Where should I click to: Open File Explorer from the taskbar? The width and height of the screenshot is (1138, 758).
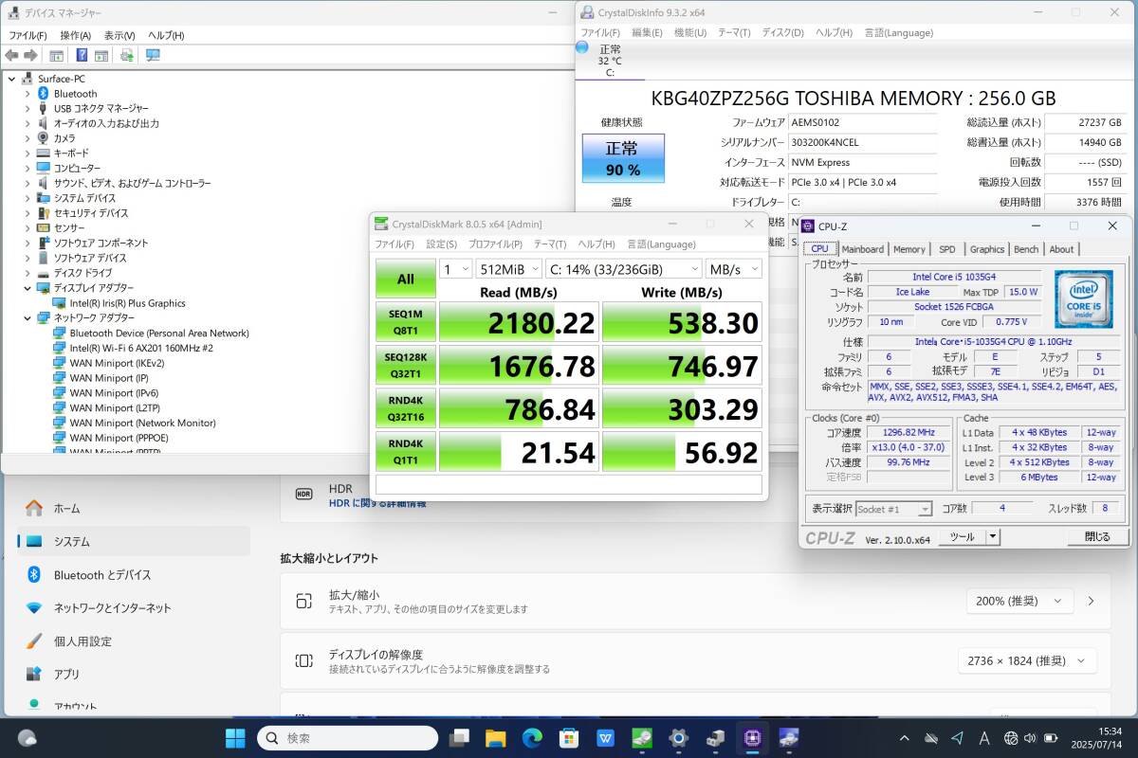pos(495,737)
